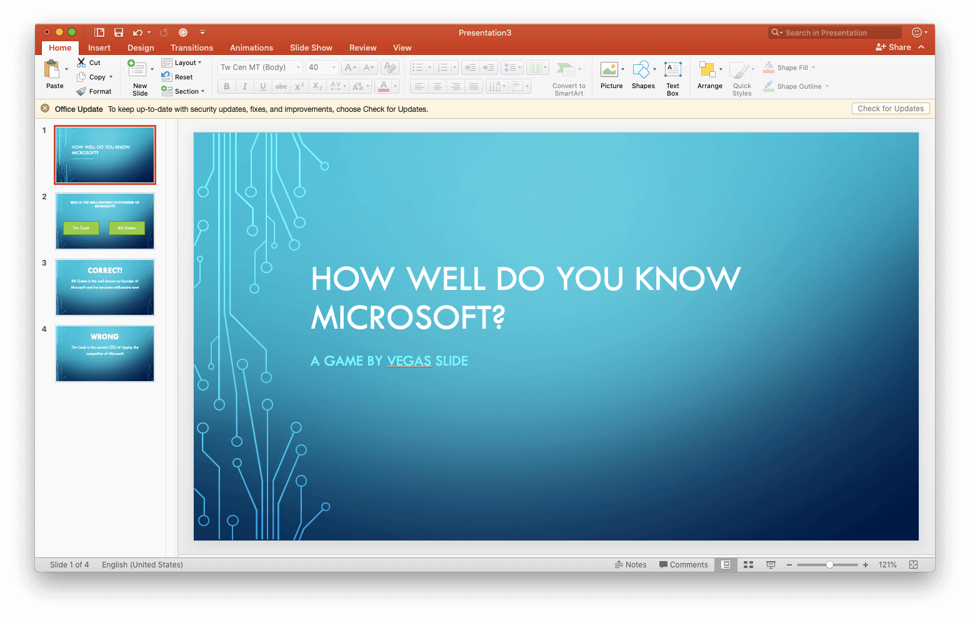Switch to the Insert tab
The image size is (970, 618).
tap(99, 47)
